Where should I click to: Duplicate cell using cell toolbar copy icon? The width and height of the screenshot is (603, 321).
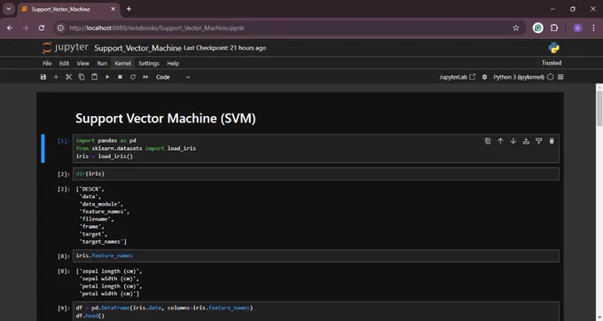click(488, 141)
